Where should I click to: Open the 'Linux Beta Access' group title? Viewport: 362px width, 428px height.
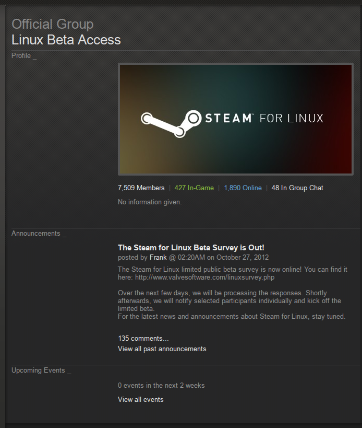tap(66, 40)
